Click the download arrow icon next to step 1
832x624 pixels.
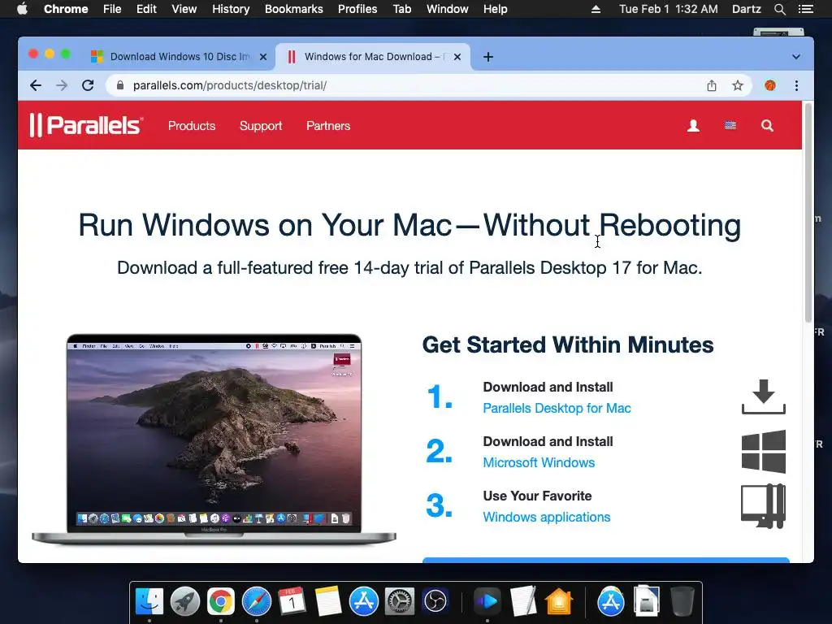[x=763, y=396]
